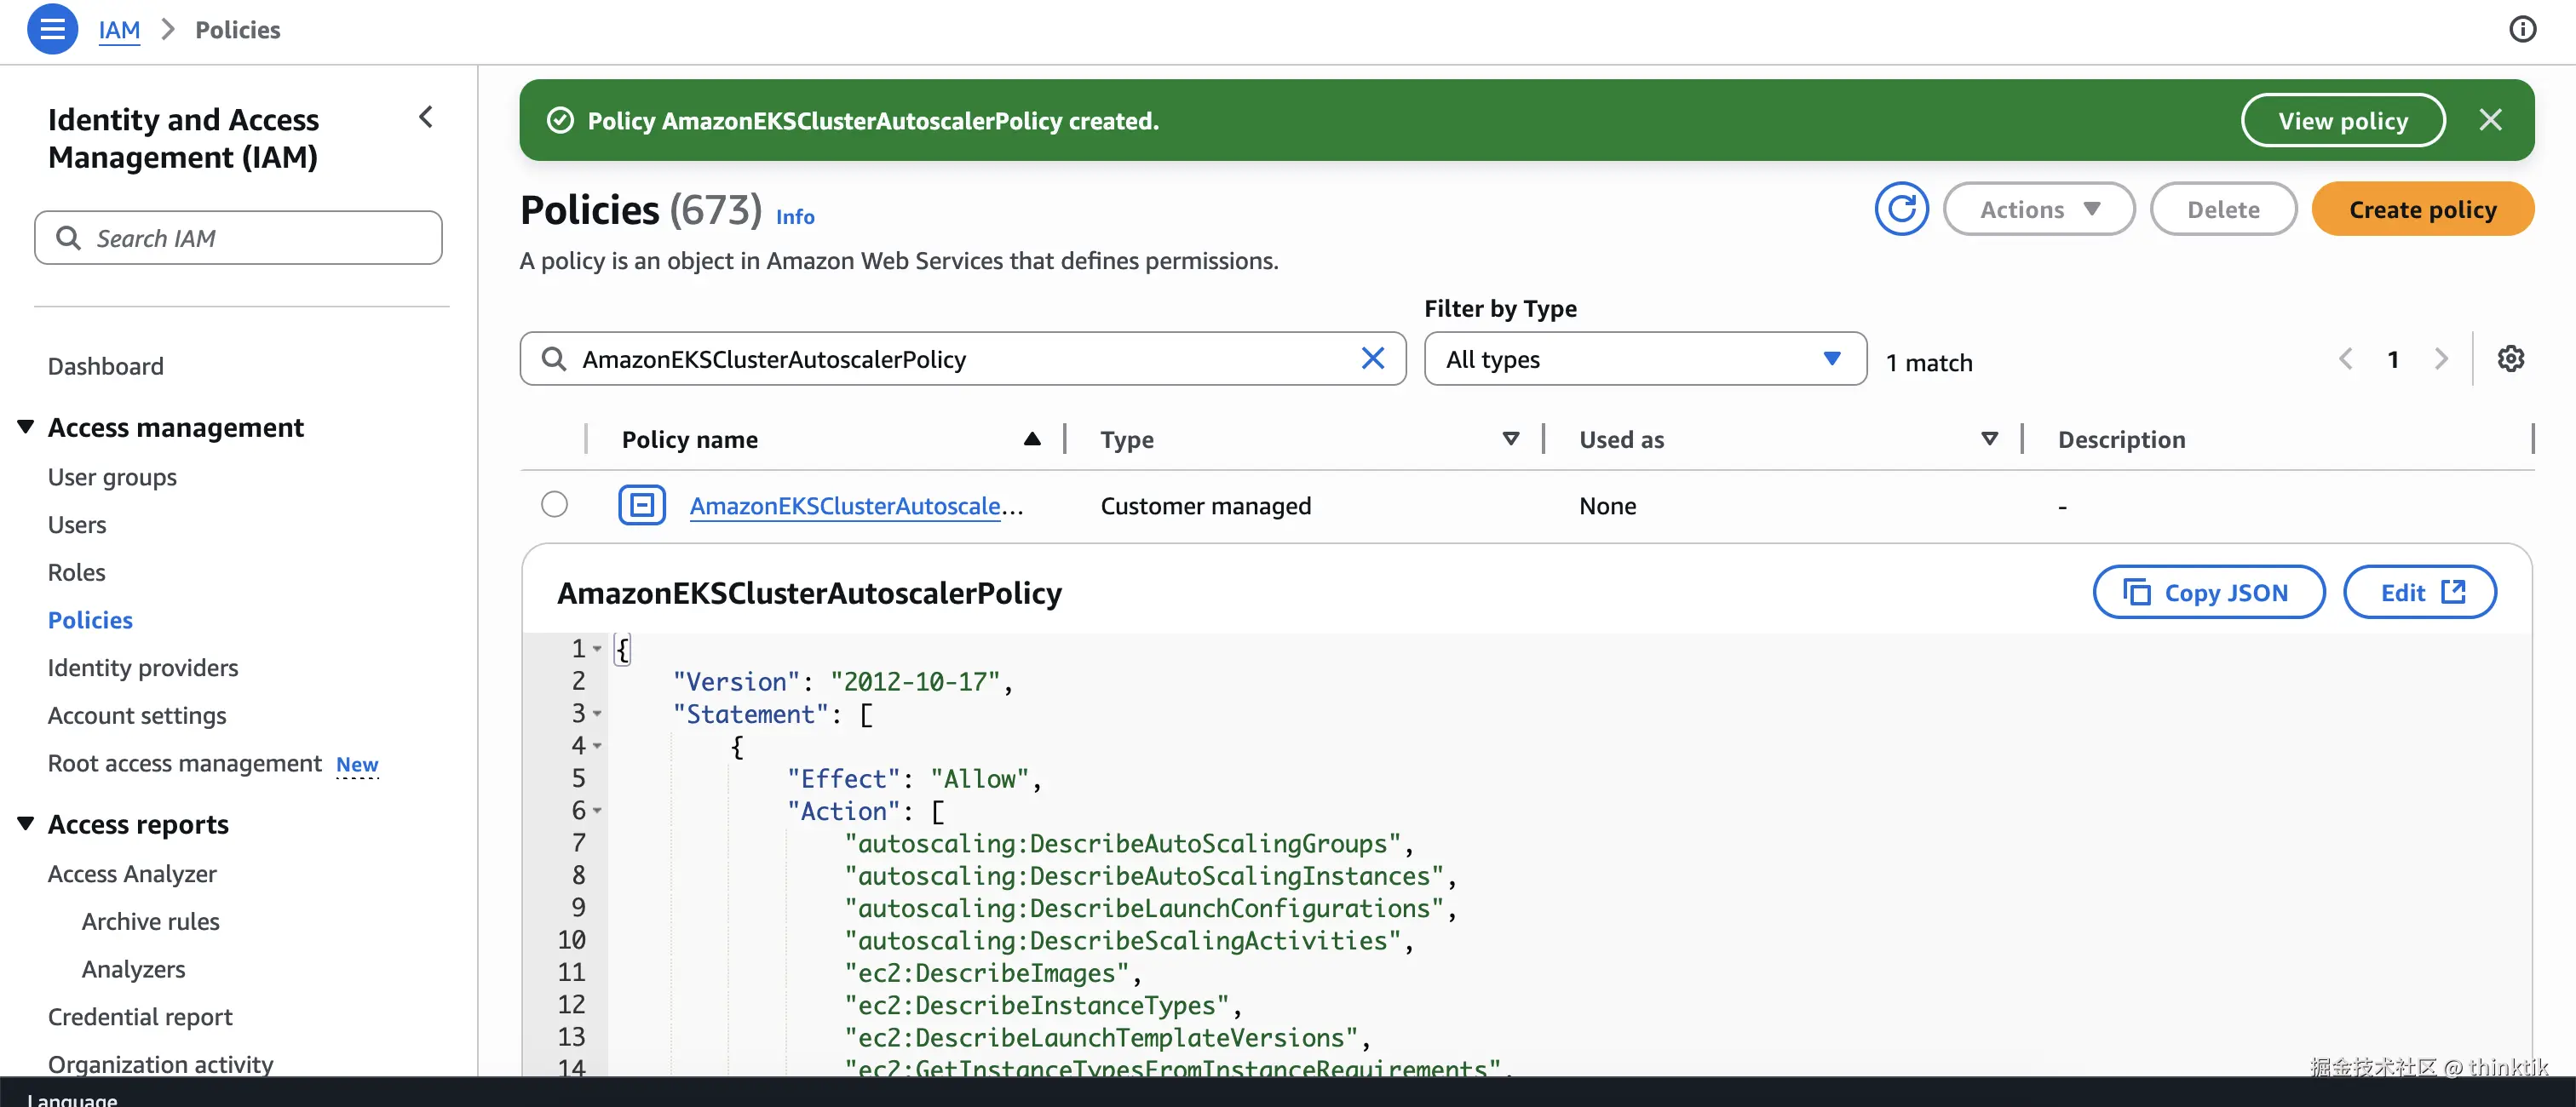Open Roles in the sidebar
Viewport: 2576px width, 1107px height.
76,572
